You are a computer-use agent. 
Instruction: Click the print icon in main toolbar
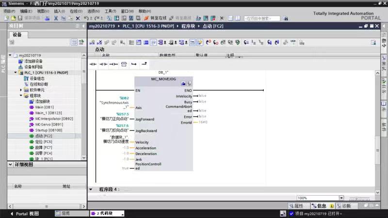pos(47,18)
